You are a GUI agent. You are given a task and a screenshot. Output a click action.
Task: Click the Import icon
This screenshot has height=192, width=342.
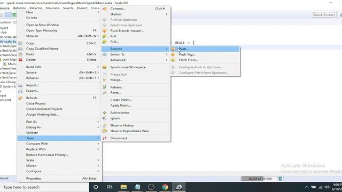(20, 85)
